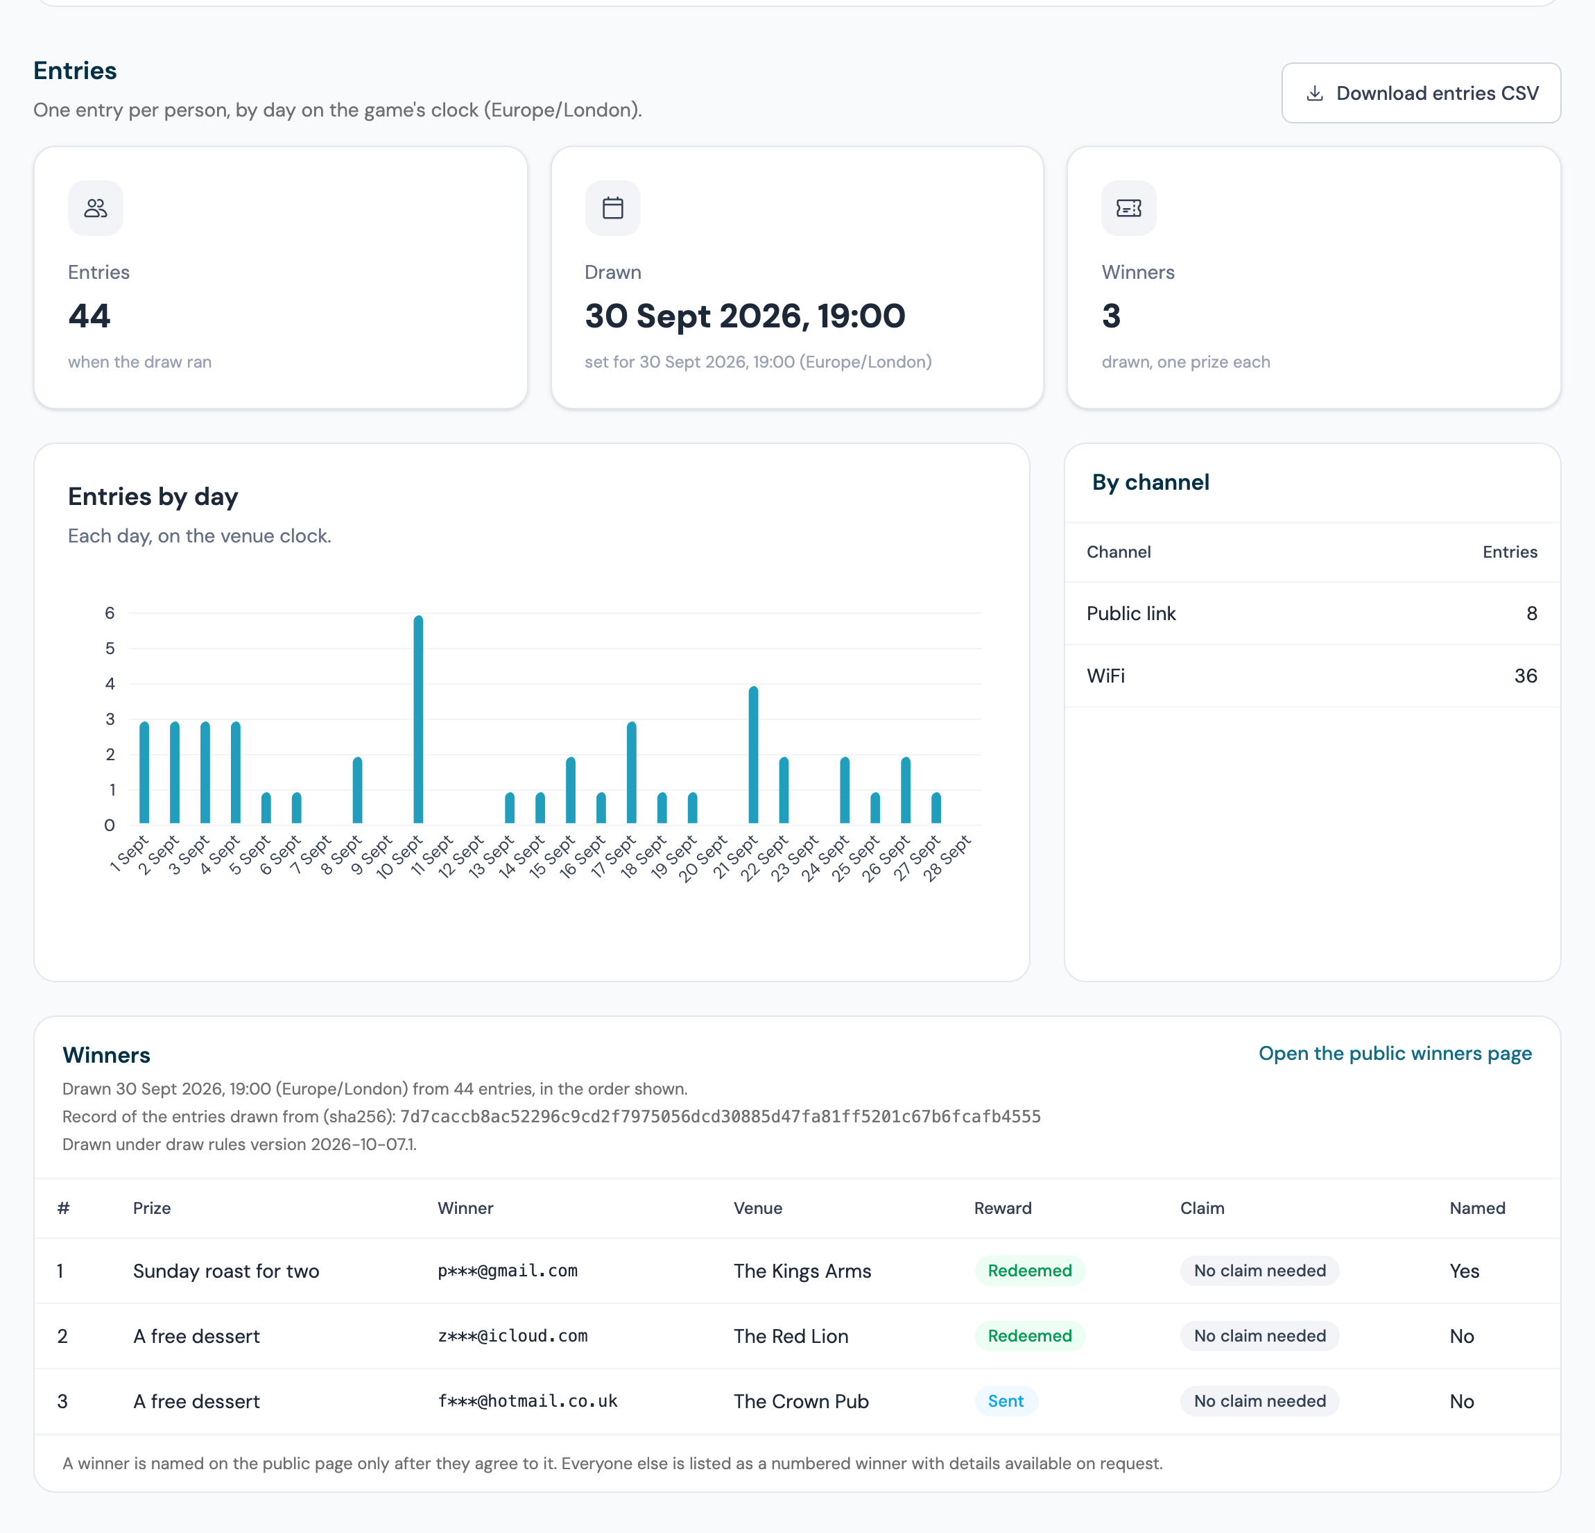Viewport: 1595px width, 1533px height.
Task: Click No claim needed for Crown Pub row
Action: 1260,1401
